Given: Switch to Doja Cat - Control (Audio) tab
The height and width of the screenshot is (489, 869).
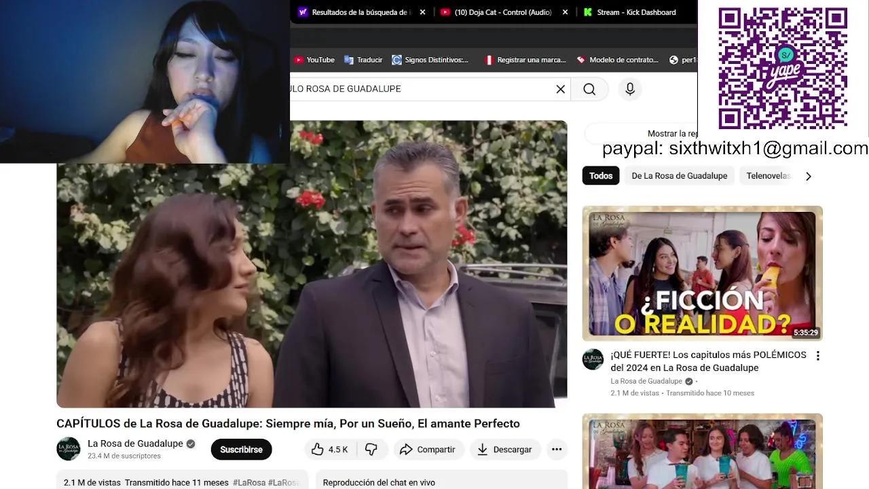Looking at the screenshot, I should [502, 12].
